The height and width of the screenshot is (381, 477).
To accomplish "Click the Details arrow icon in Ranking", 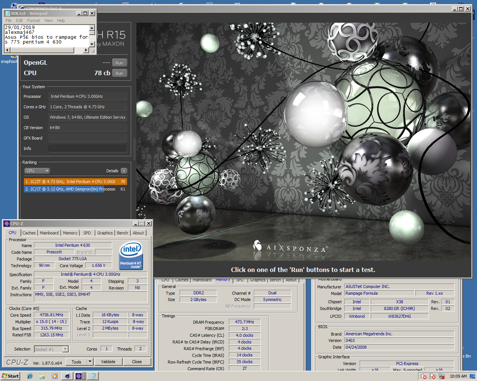I will tap(124, 171).
